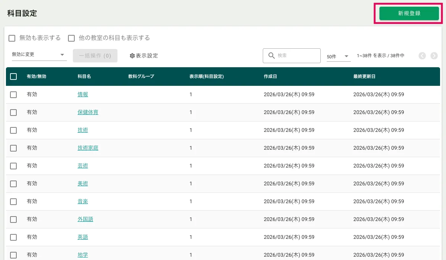Select the 情報 row checkbox
The height and width of the screenshot is (260, 446).
[13, 95]
